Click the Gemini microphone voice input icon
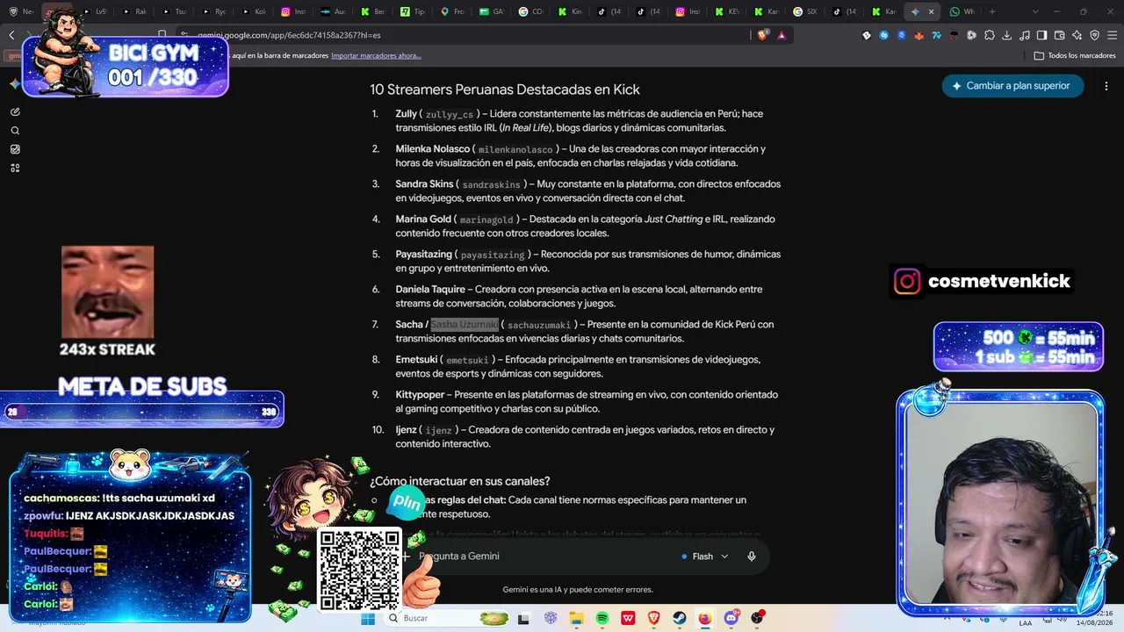This screenshot has width=1124, height=632. tap(751, 556)
